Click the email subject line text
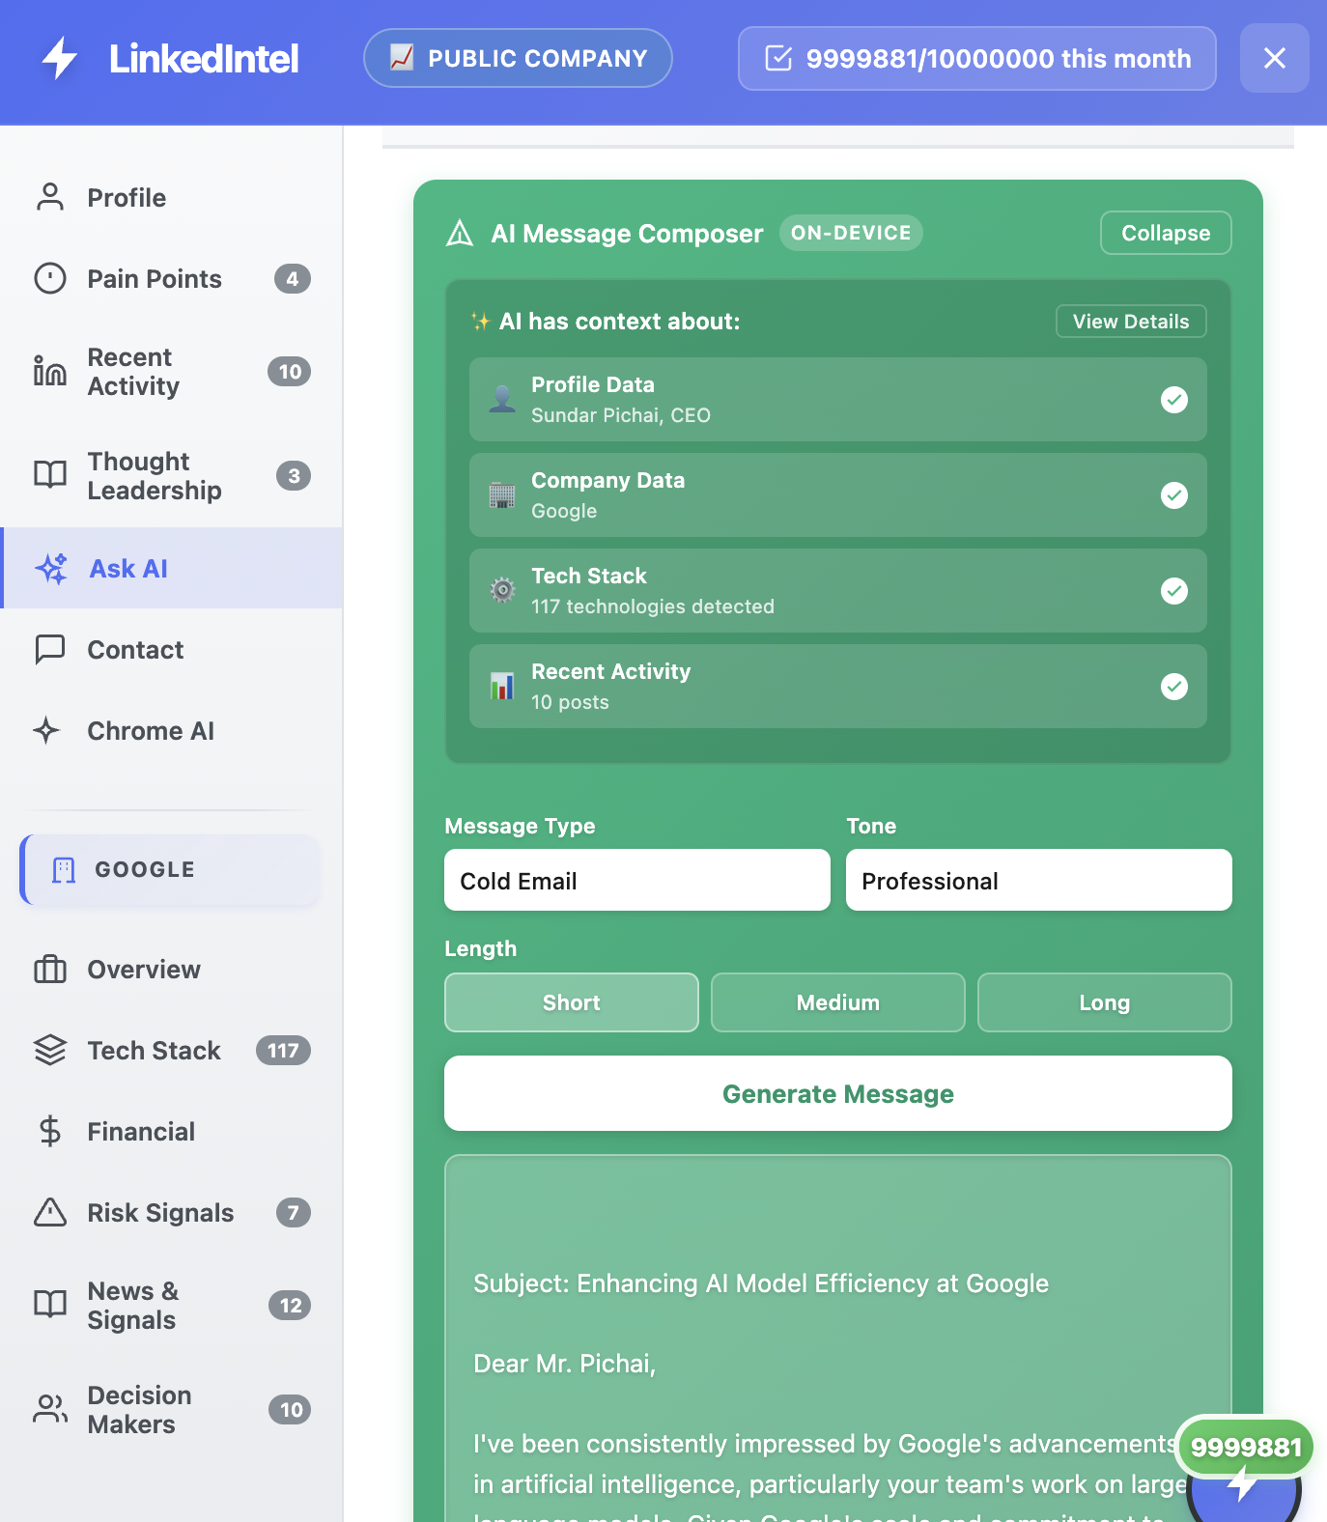Image resolution: width=1327 pixels, height=1522 pixels. 761,1282
